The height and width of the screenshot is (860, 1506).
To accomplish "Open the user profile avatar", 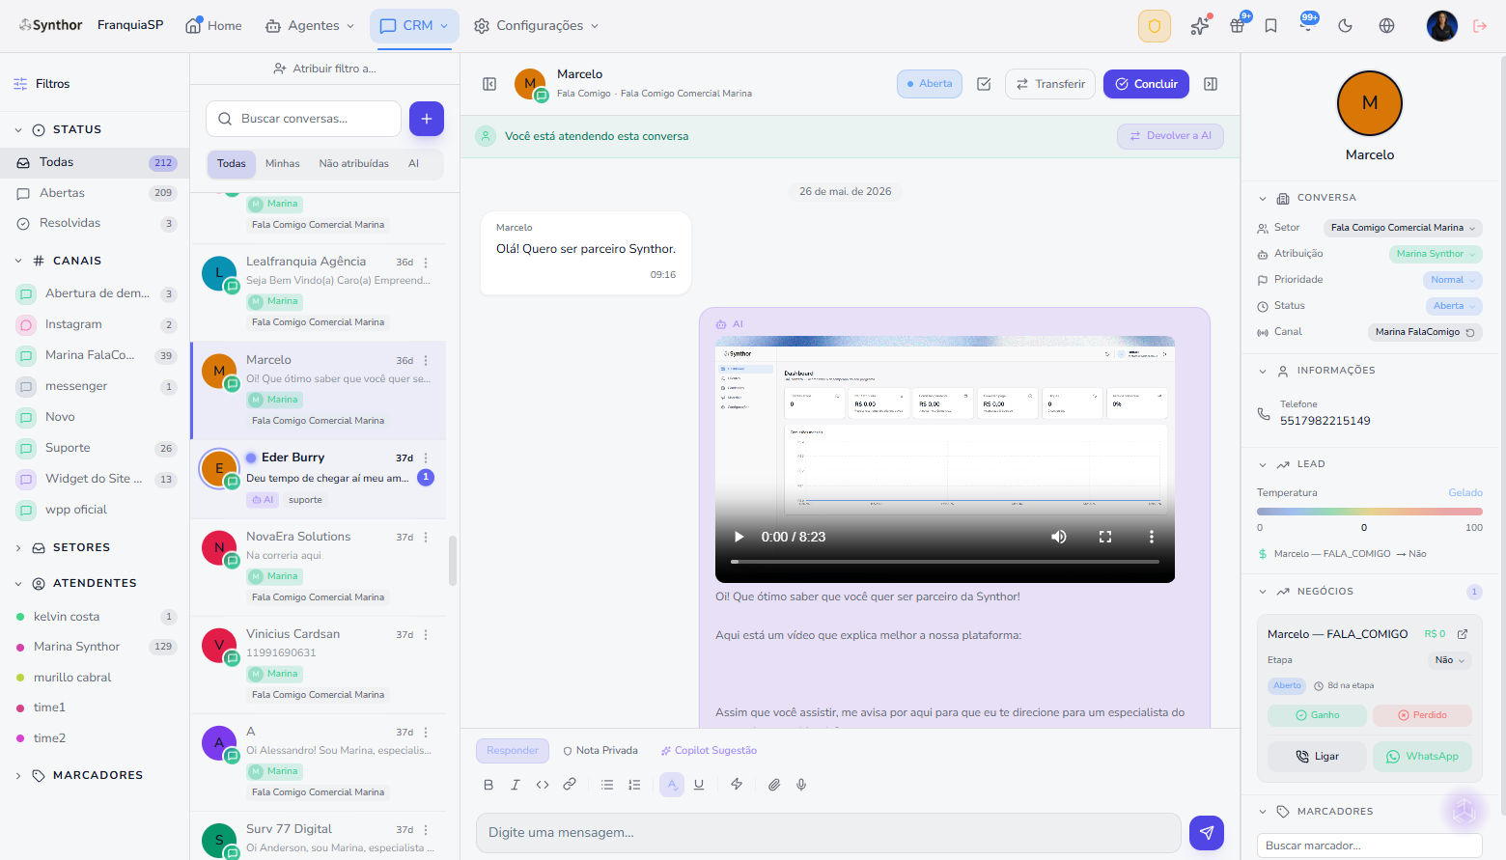I will [x=1442, y=26].
